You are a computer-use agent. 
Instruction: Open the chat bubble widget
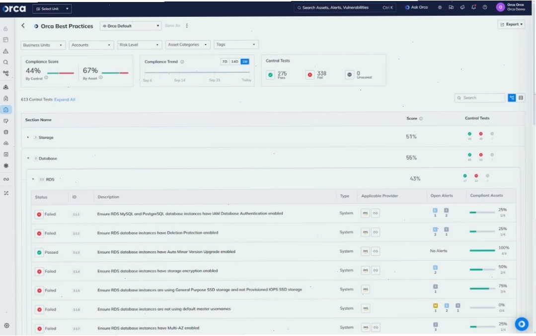click(522, 324)
